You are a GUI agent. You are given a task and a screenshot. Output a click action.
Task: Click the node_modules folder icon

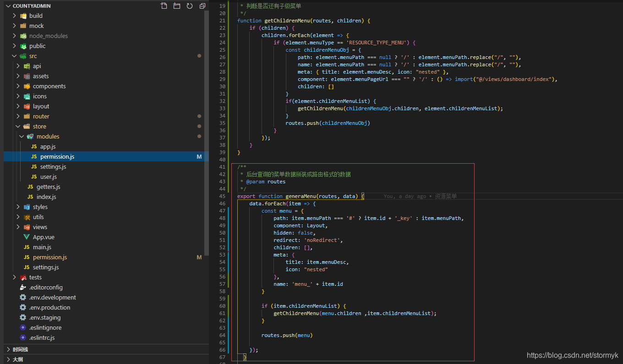point(23,36)
